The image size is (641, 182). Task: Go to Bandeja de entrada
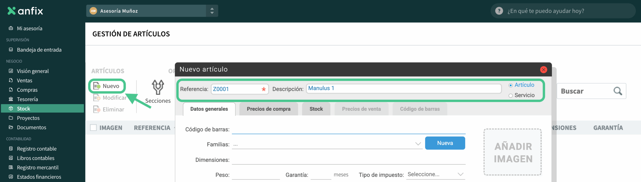click(39, 50)
